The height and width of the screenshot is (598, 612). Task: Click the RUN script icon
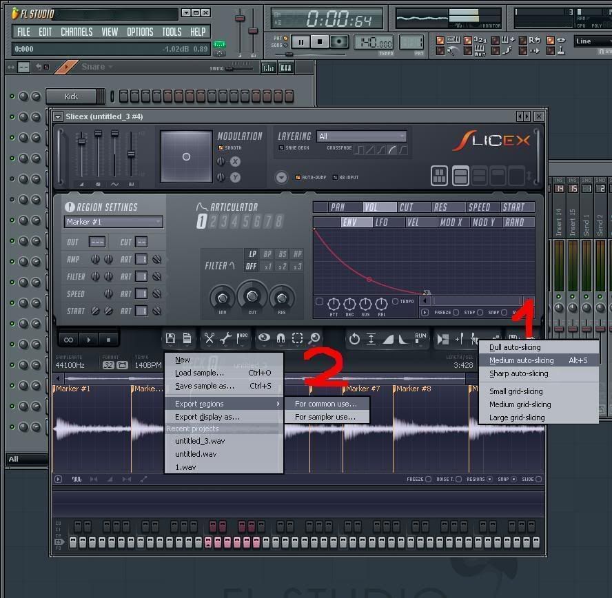(420, 338)
